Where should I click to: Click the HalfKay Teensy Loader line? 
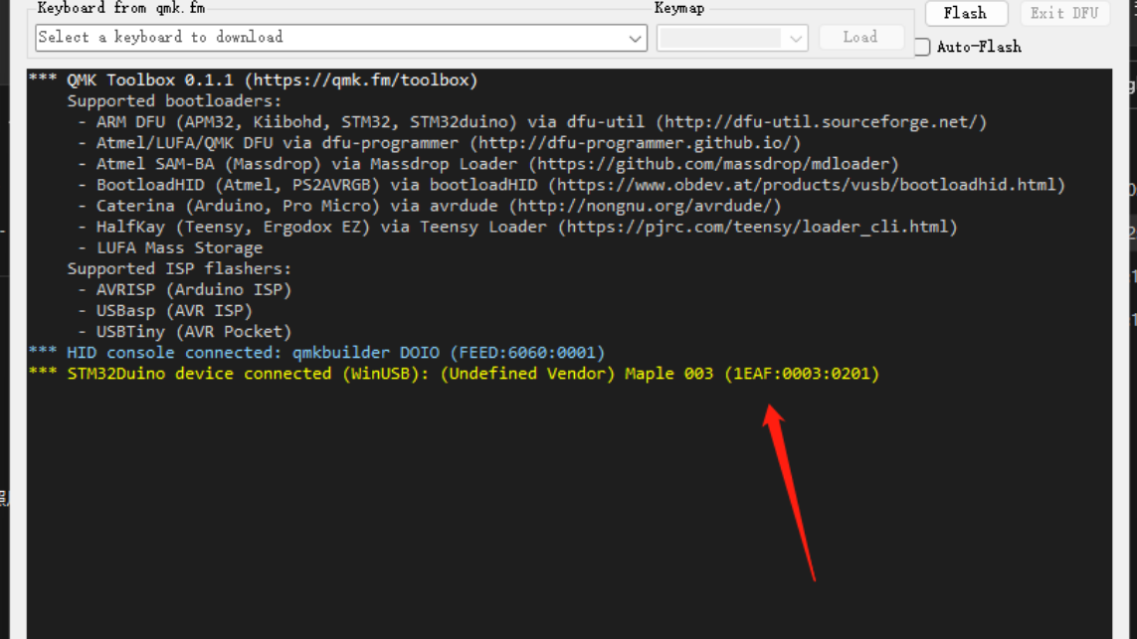(x=517, y=228)
